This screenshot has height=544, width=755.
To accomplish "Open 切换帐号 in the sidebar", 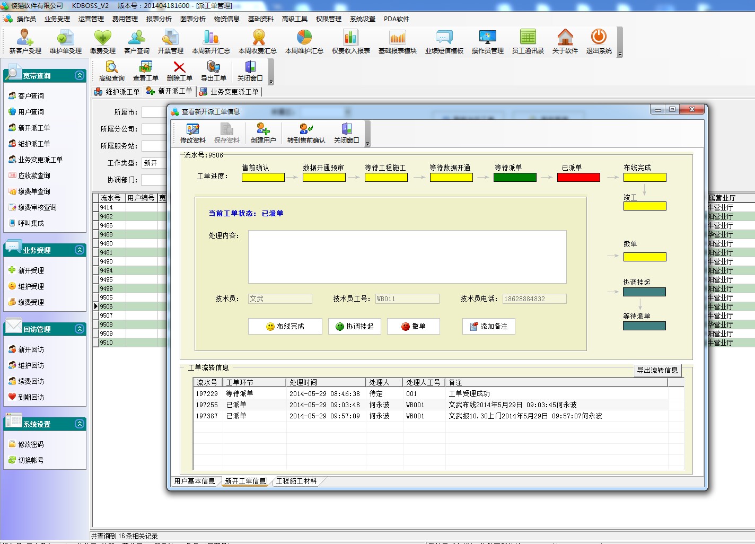I will [31, 460].
